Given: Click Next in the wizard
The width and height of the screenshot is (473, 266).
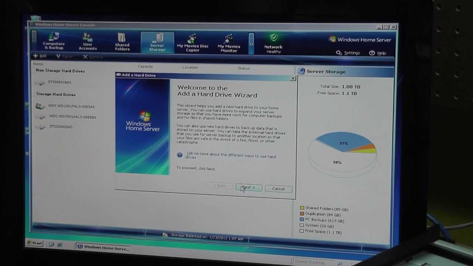Looking at the screenshot, I should (x=249, y=188).
